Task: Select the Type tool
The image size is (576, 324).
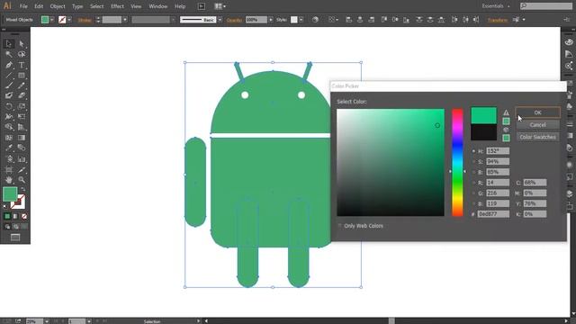Action: click(x=22, y=65)
